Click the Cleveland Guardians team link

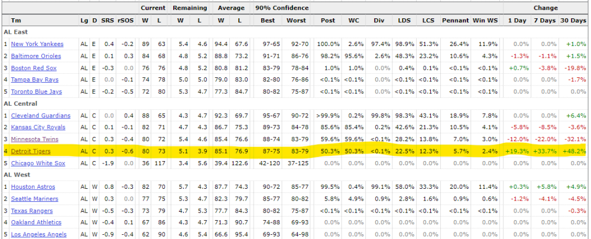tap(41, 116)
